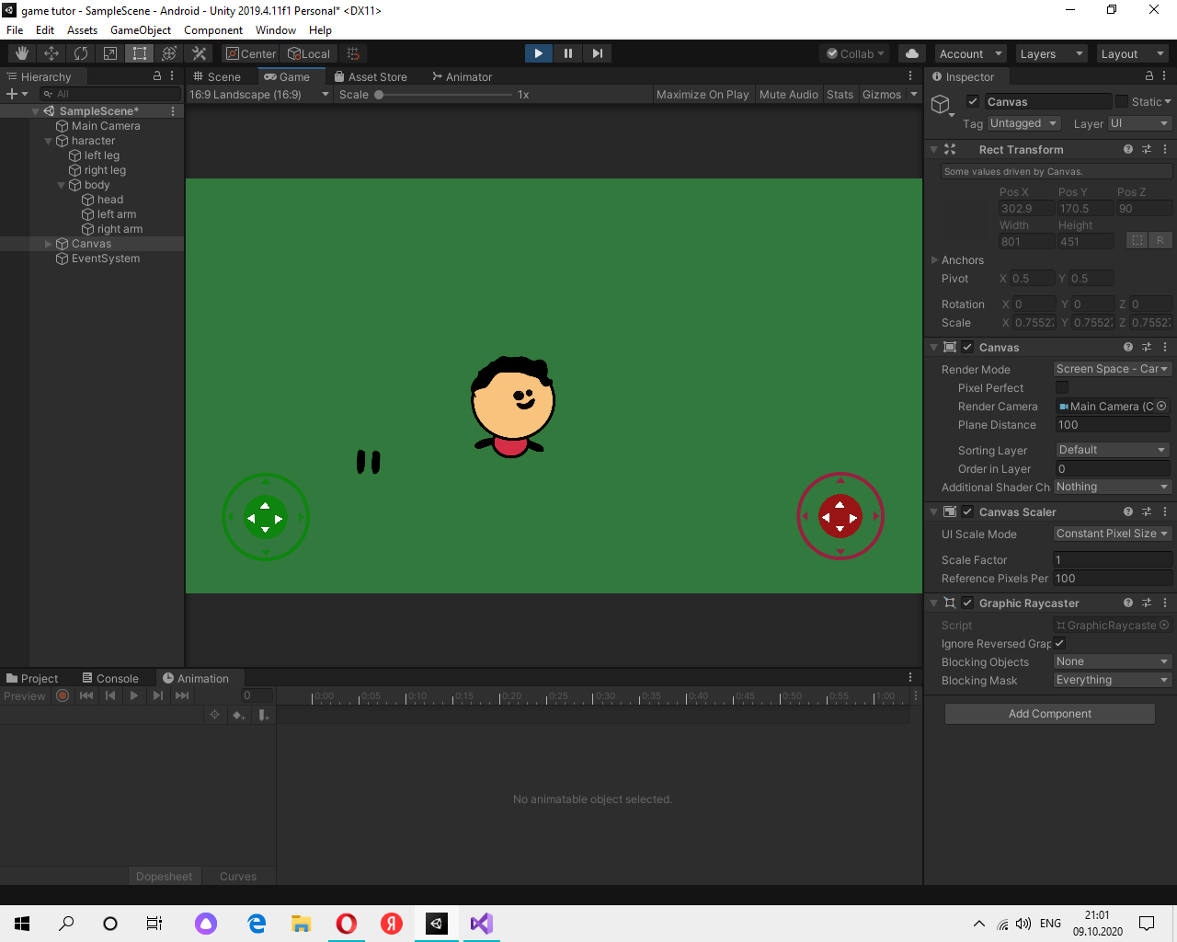Viewport: 1177px width, 942px height.
Task: Toggle animation record button
Action: [63, 695]
